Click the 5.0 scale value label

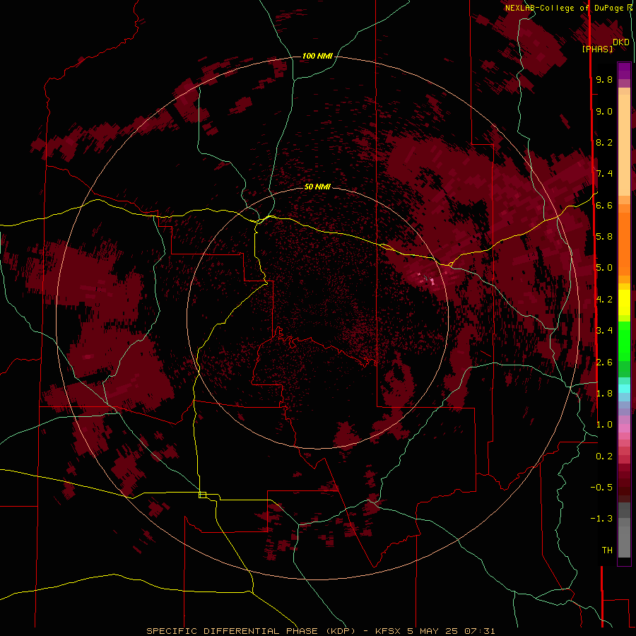click(x=604, y=268)
